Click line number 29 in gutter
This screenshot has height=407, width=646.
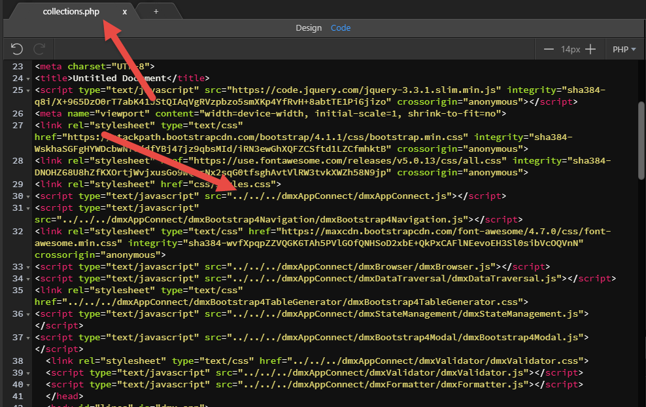[x=18, y=185]
